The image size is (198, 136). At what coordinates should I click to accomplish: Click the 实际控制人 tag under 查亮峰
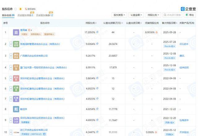pos(36,34)
